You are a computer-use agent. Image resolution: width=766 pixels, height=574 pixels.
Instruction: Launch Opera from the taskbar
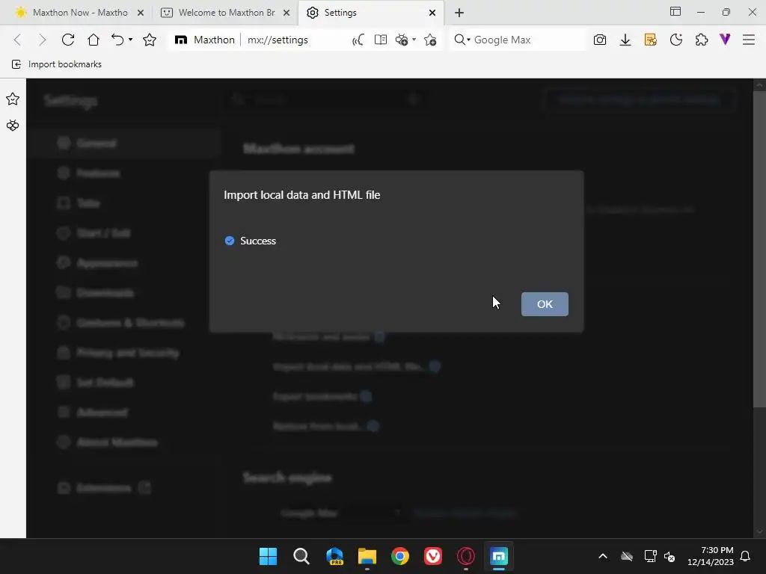coord(465,556)
